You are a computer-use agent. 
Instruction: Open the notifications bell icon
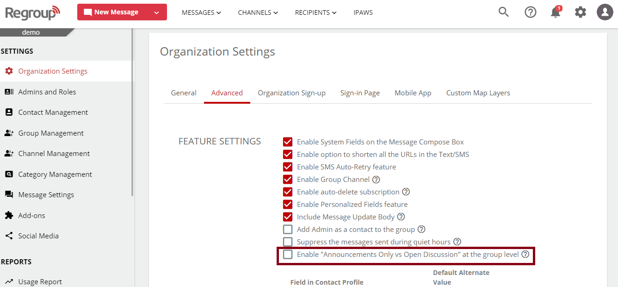(x=556, y=12)
